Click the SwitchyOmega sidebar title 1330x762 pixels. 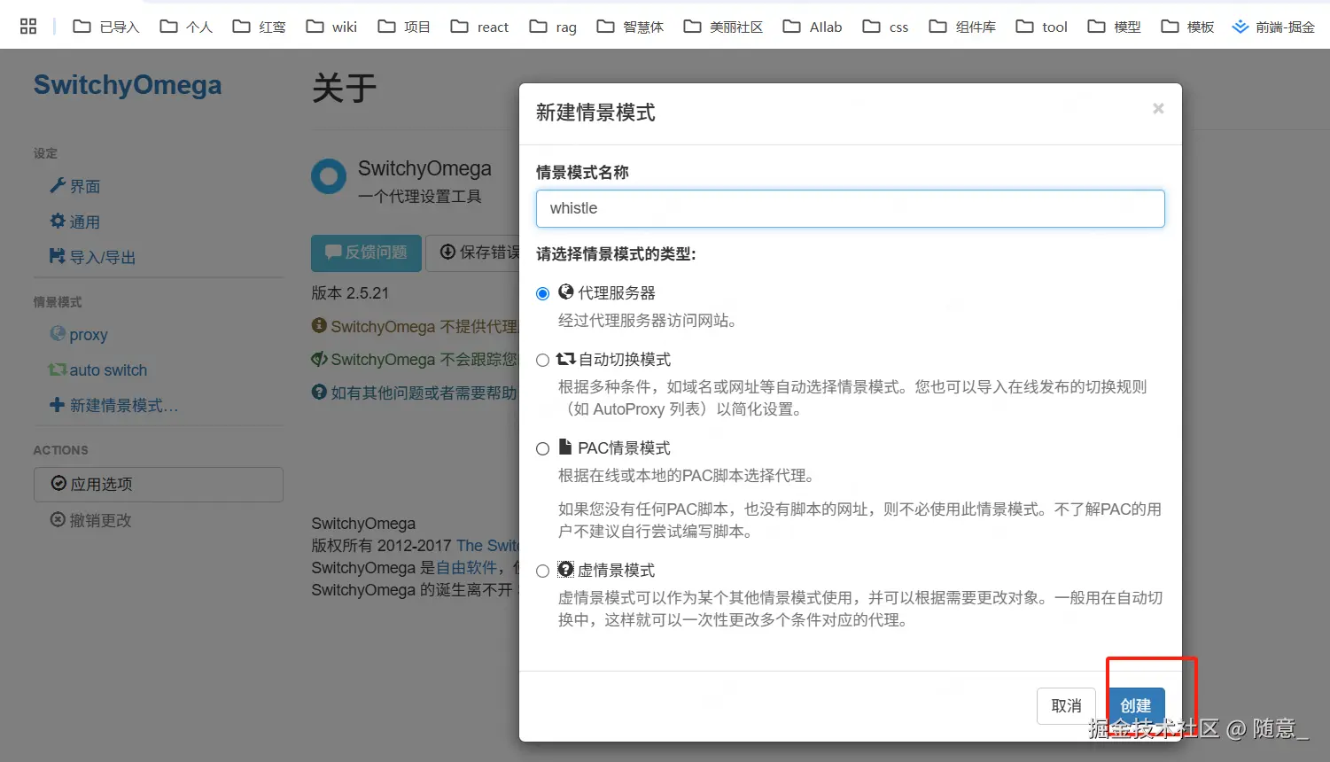[x=128, y=85]
